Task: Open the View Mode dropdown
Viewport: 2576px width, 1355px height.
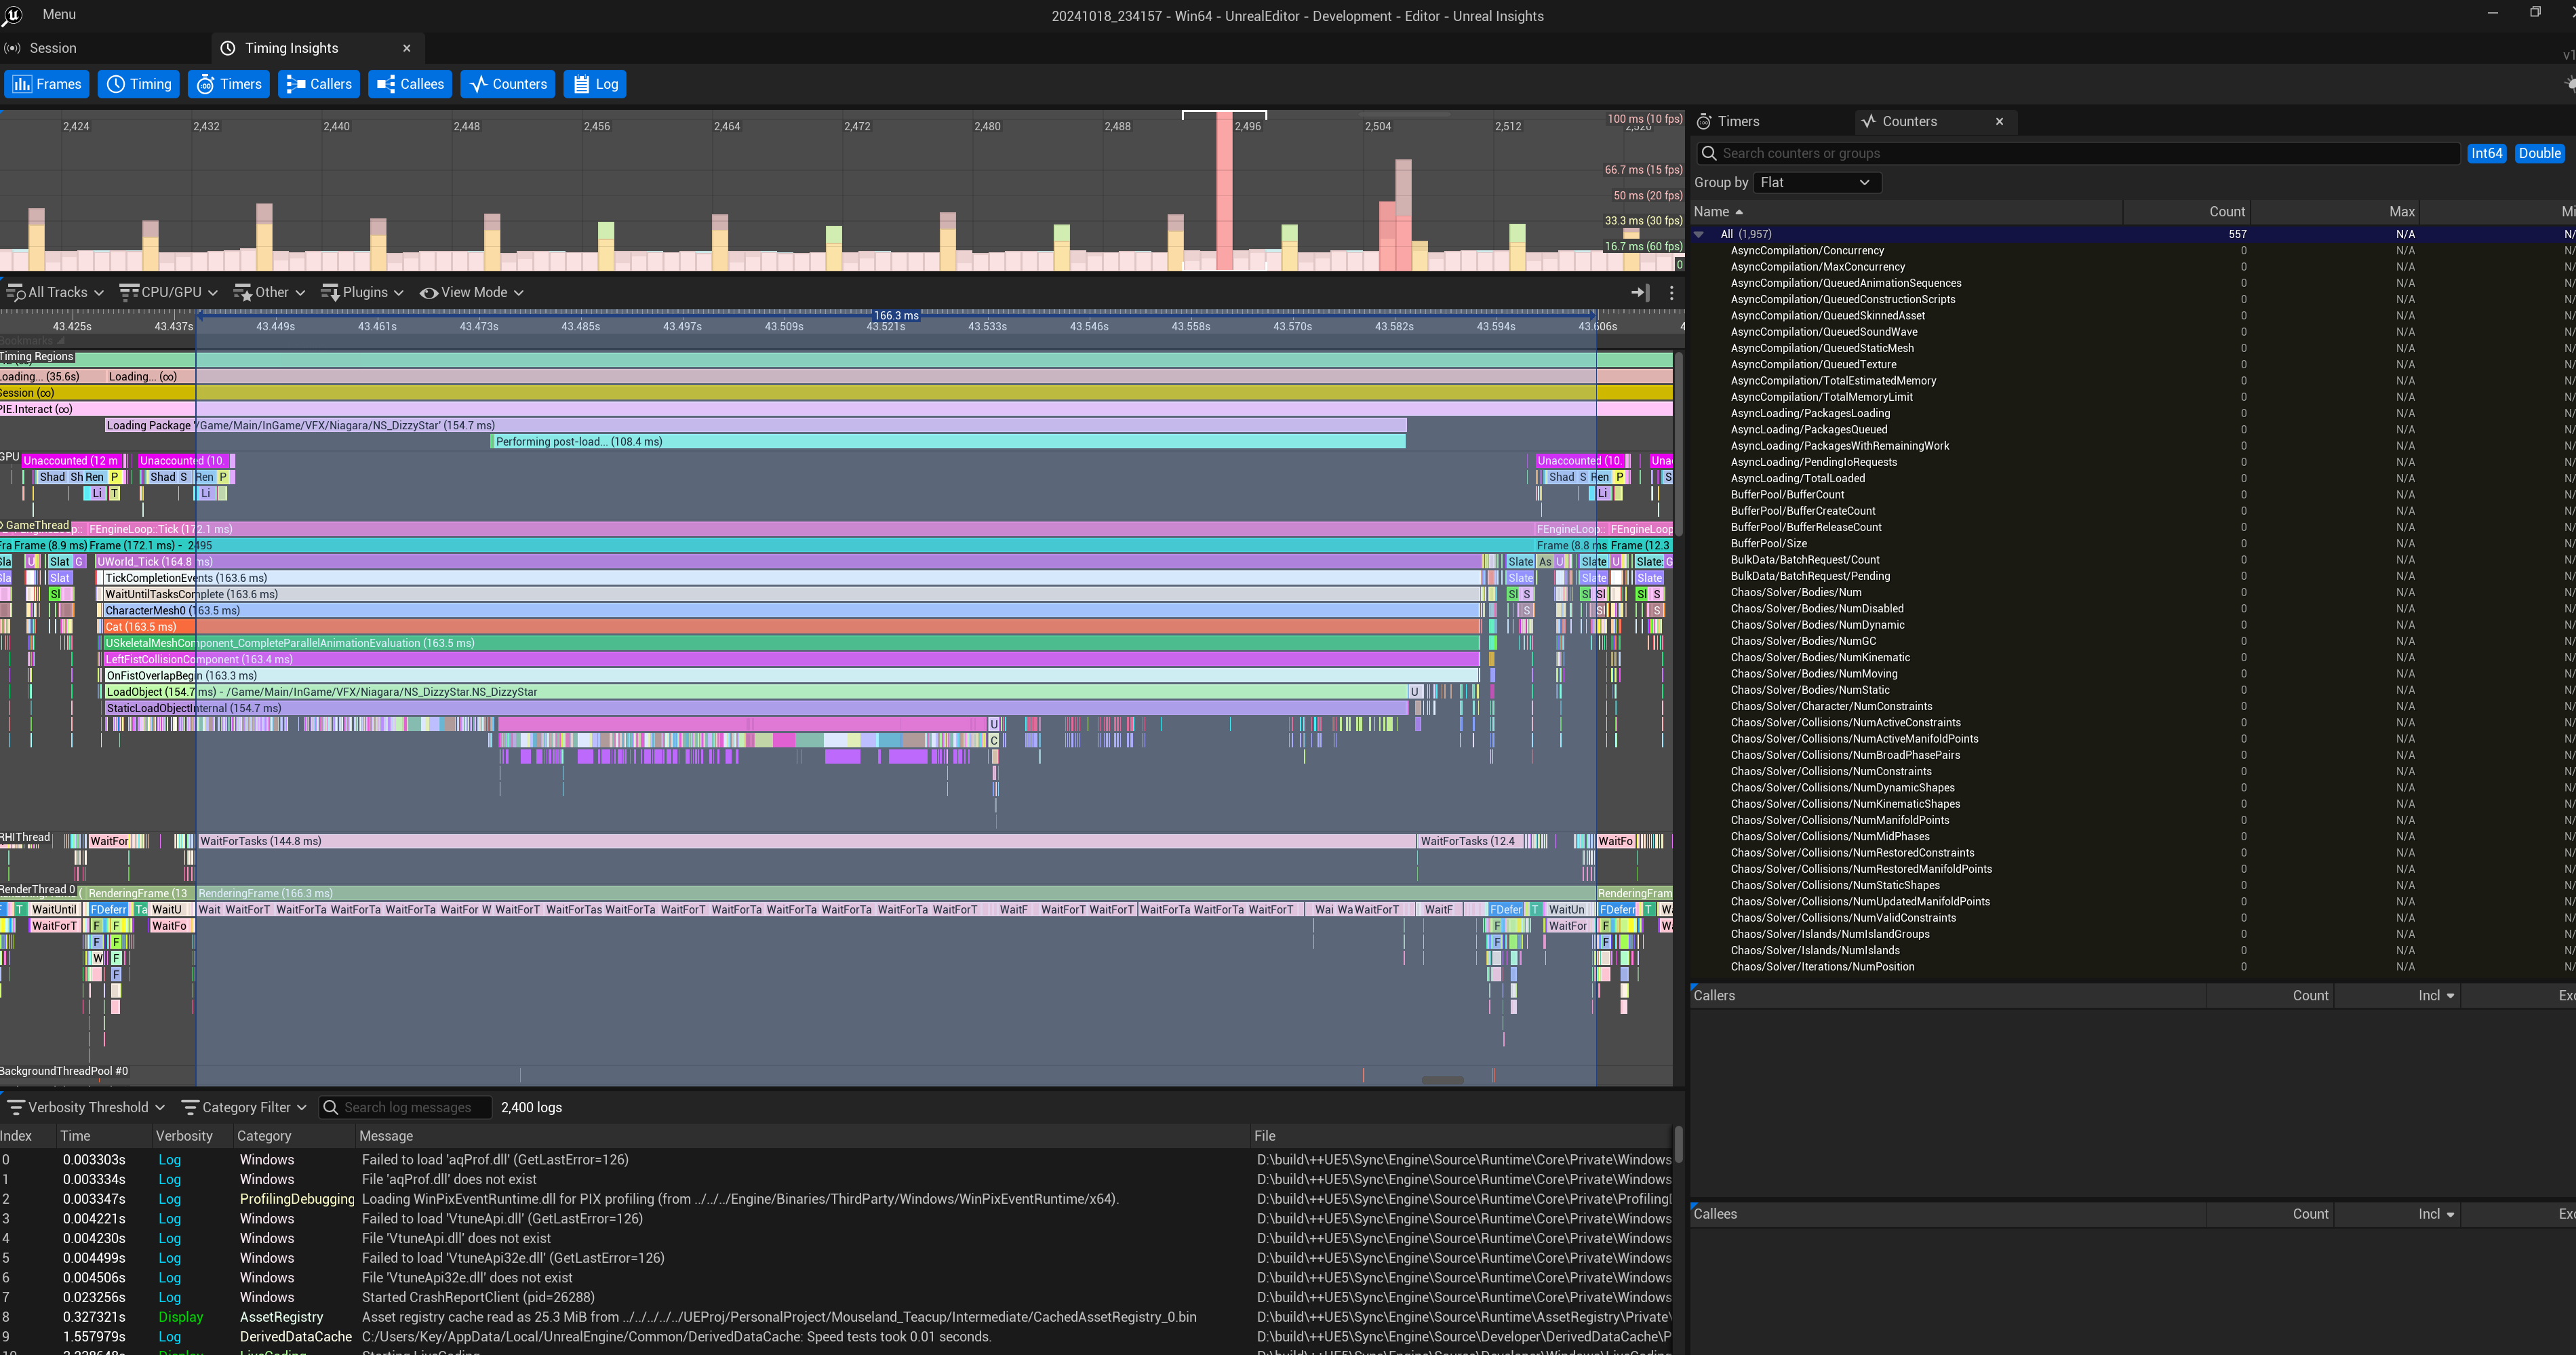Action: click(x=471, y=292)
